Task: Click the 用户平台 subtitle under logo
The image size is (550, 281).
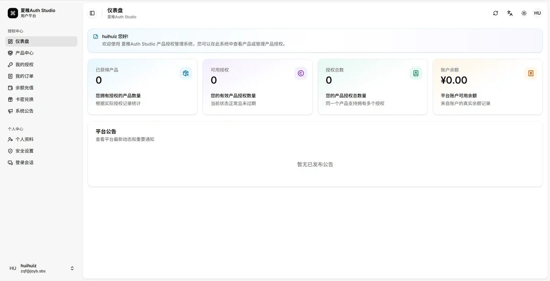Action: 28,16
